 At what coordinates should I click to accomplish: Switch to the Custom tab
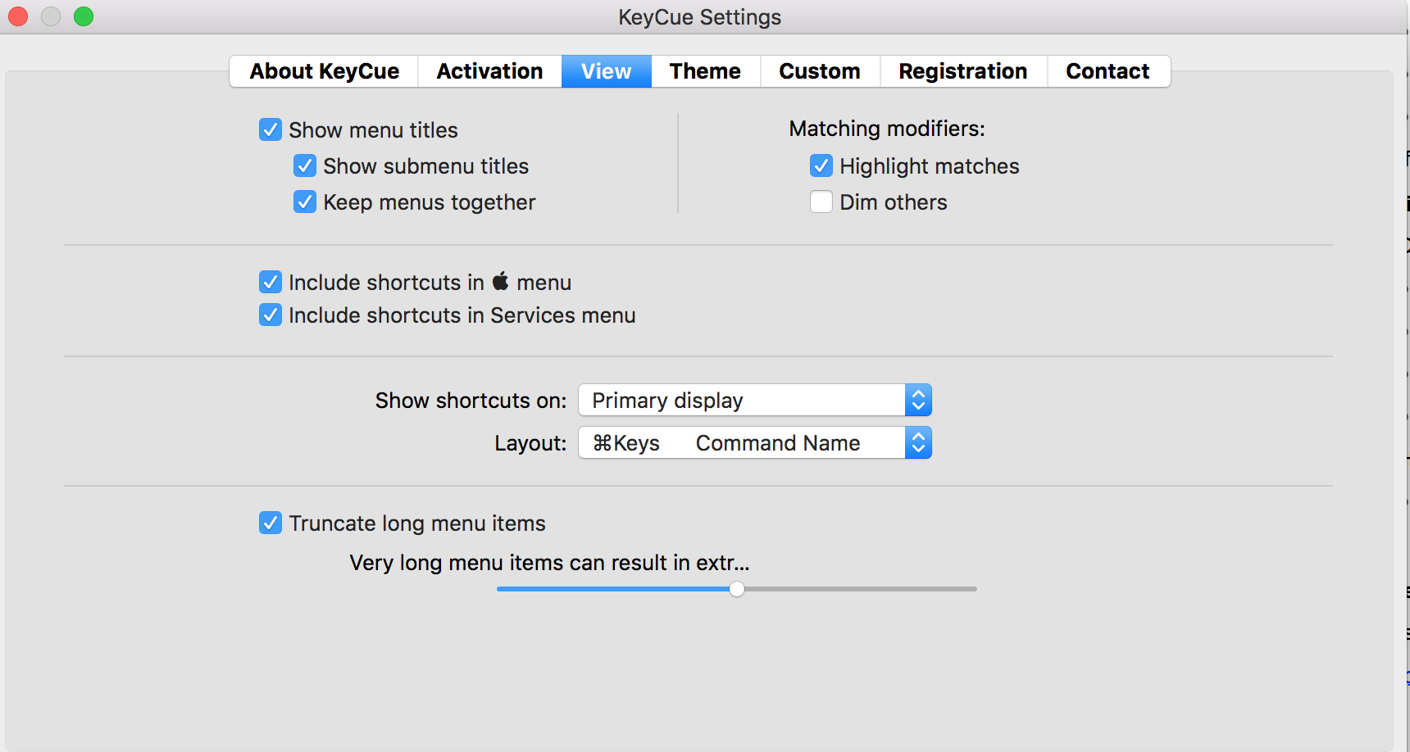(x=820, y=71)
